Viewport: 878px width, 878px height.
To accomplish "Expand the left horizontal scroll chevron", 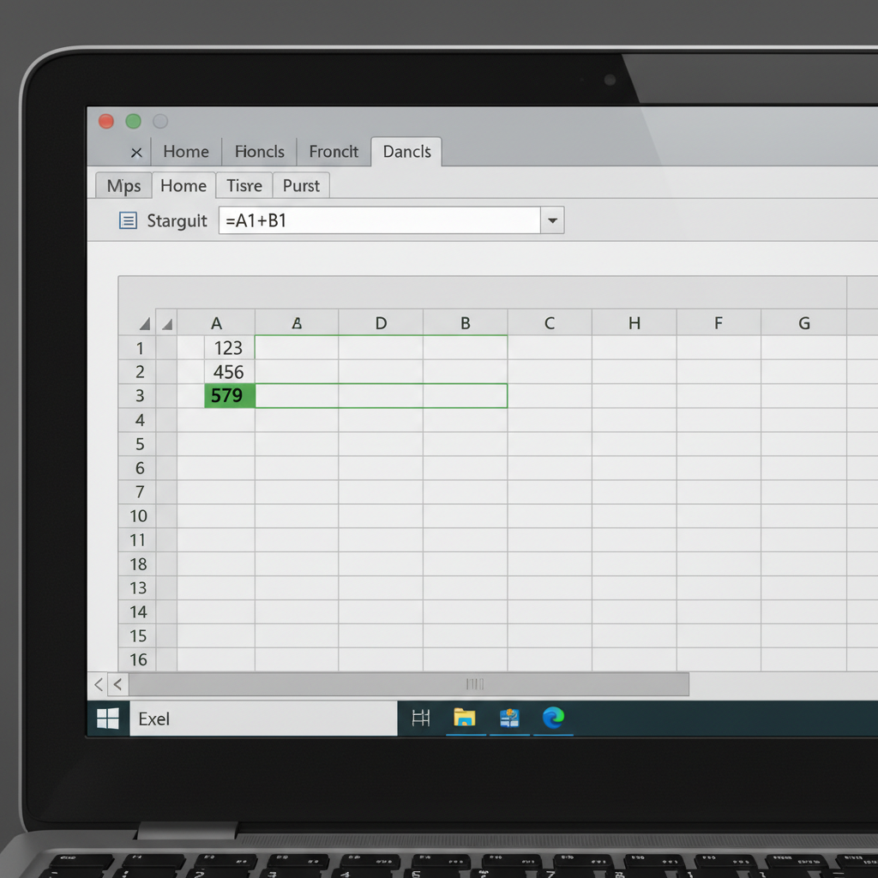I will [99, 684].
